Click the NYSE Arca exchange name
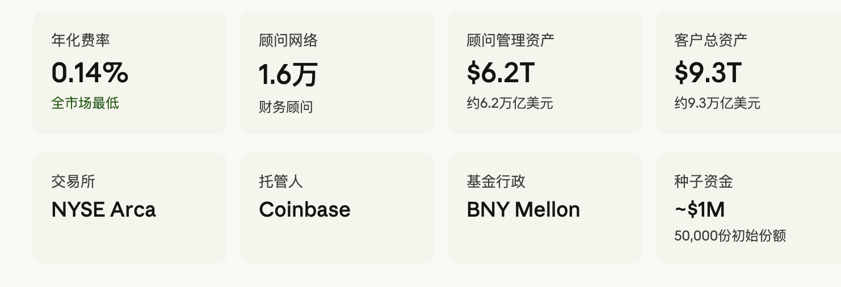The image size is (841, 287). pos(103,210)
